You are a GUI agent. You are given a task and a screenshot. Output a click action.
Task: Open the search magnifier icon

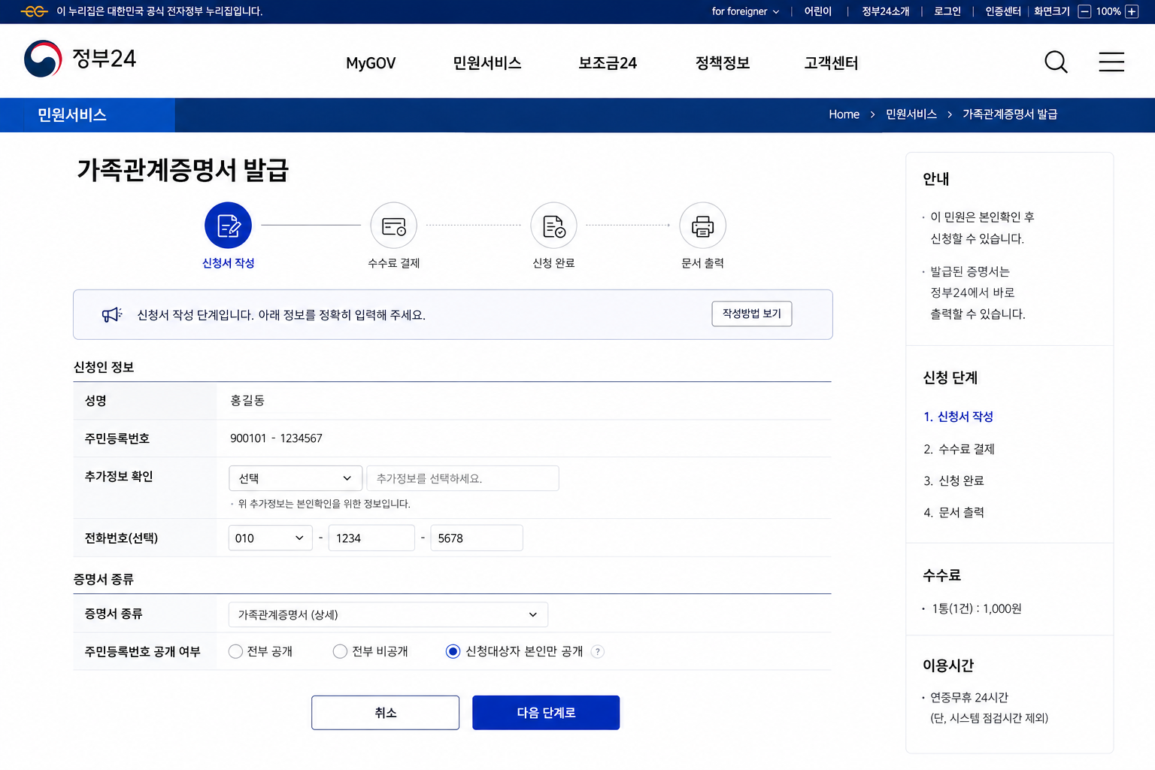pyautogui.click(x=1056, y=62)
